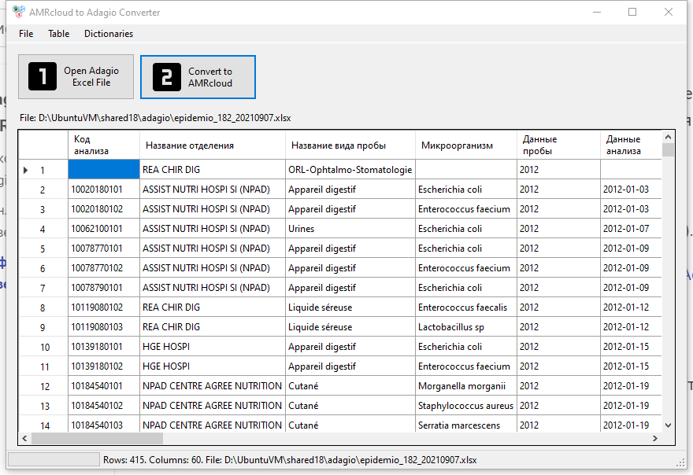
Task: Click the vertical scrollbar up arrow
Action: [668, 137]
